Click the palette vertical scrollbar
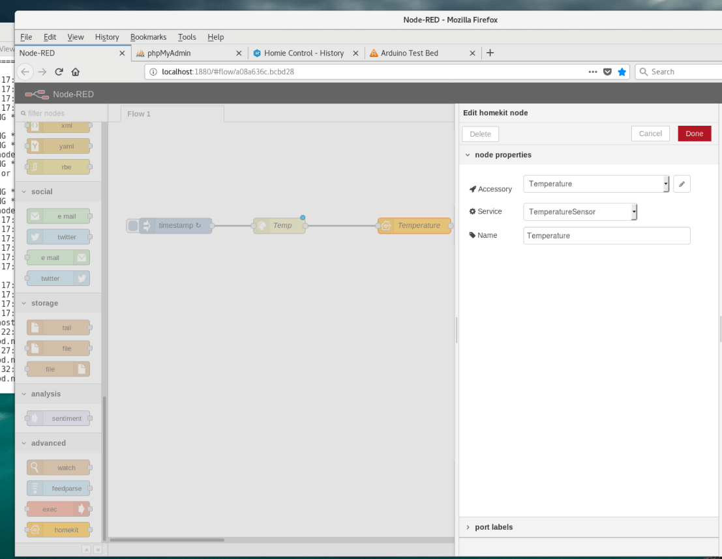722x559 pixels. point(104,468)
